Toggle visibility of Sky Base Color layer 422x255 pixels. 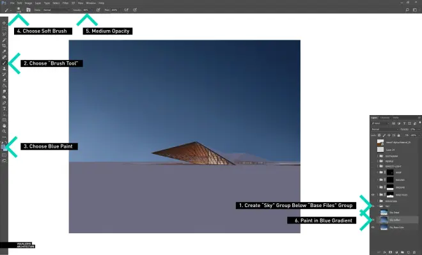coord(373,228)
